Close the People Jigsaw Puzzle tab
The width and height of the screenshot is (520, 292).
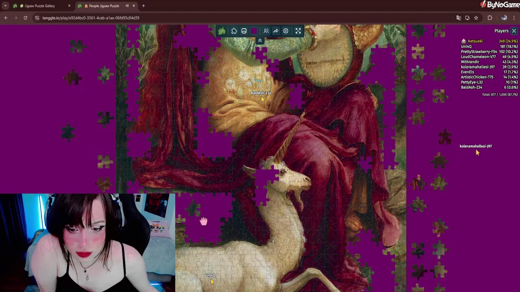134,6
